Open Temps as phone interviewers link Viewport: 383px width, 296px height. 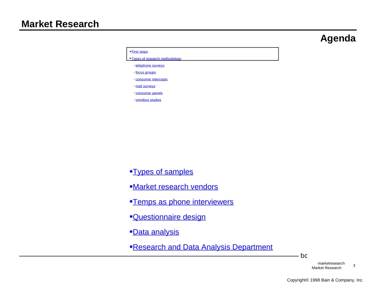[x=183, y=202]
